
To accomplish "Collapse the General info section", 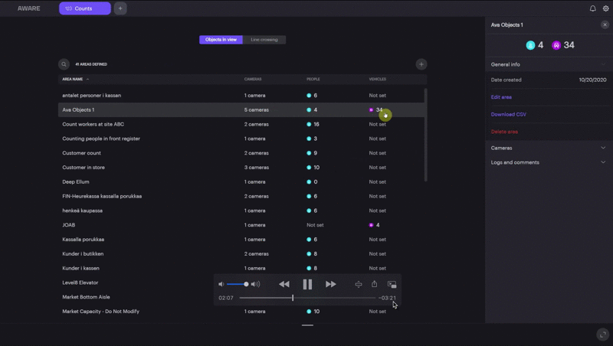I will pos(549,64).
